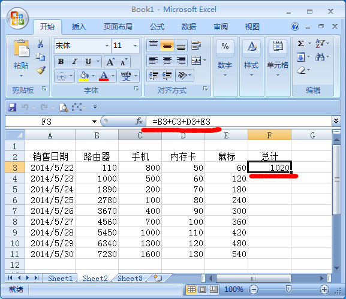The height and width of the screenshot is (299, 346).
Task: Open the Sheet1 worksheet tab
Action: (60, 278)
